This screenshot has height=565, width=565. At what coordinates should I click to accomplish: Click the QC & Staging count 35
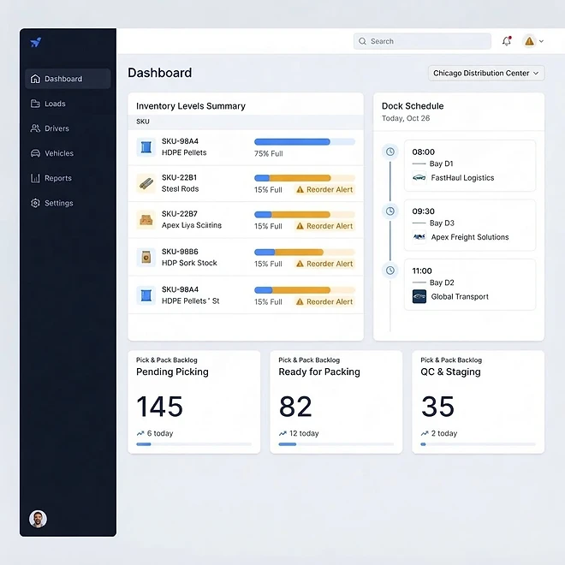coord(437,407)
